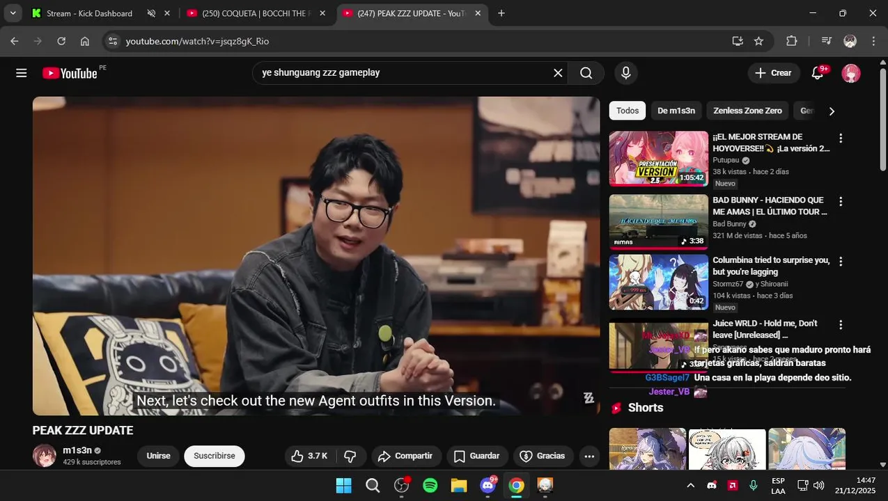Click the Suscribirse button
Viewport: 888px width, 501px height.
[x=214, y=456]
